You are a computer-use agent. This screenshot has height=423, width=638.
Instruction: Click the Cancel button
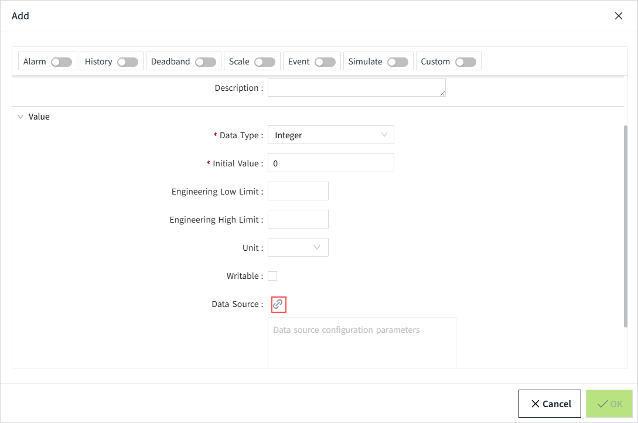point(550,404)
